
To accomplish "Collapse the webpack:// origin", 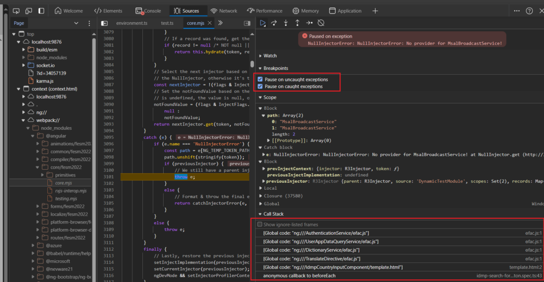I will point(23,120).
